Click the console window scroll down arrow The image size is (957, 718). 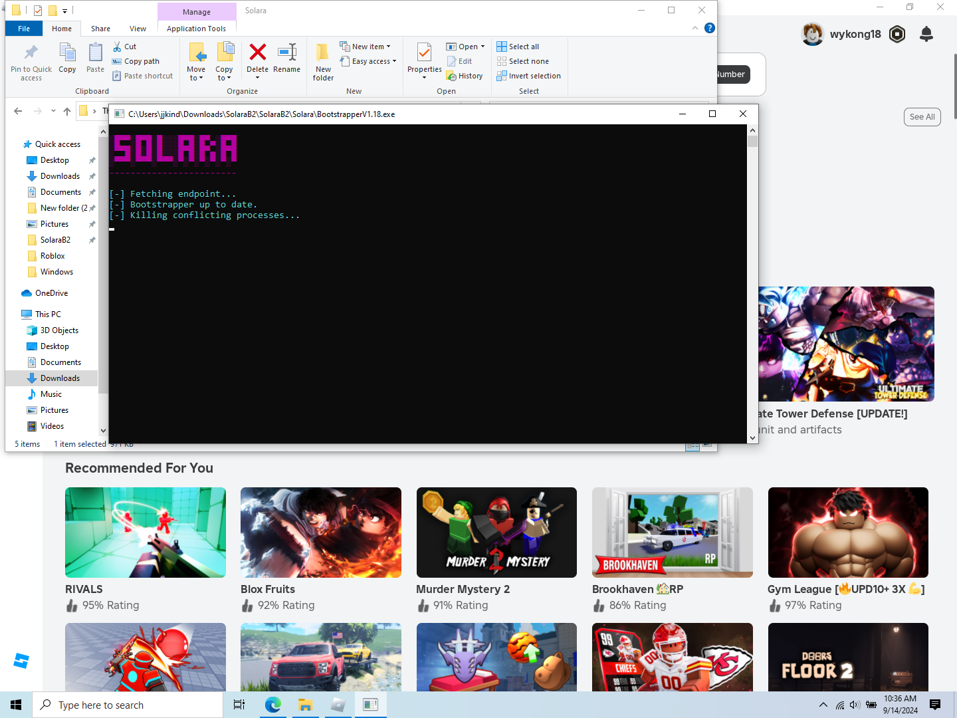[x=752, y=438]
